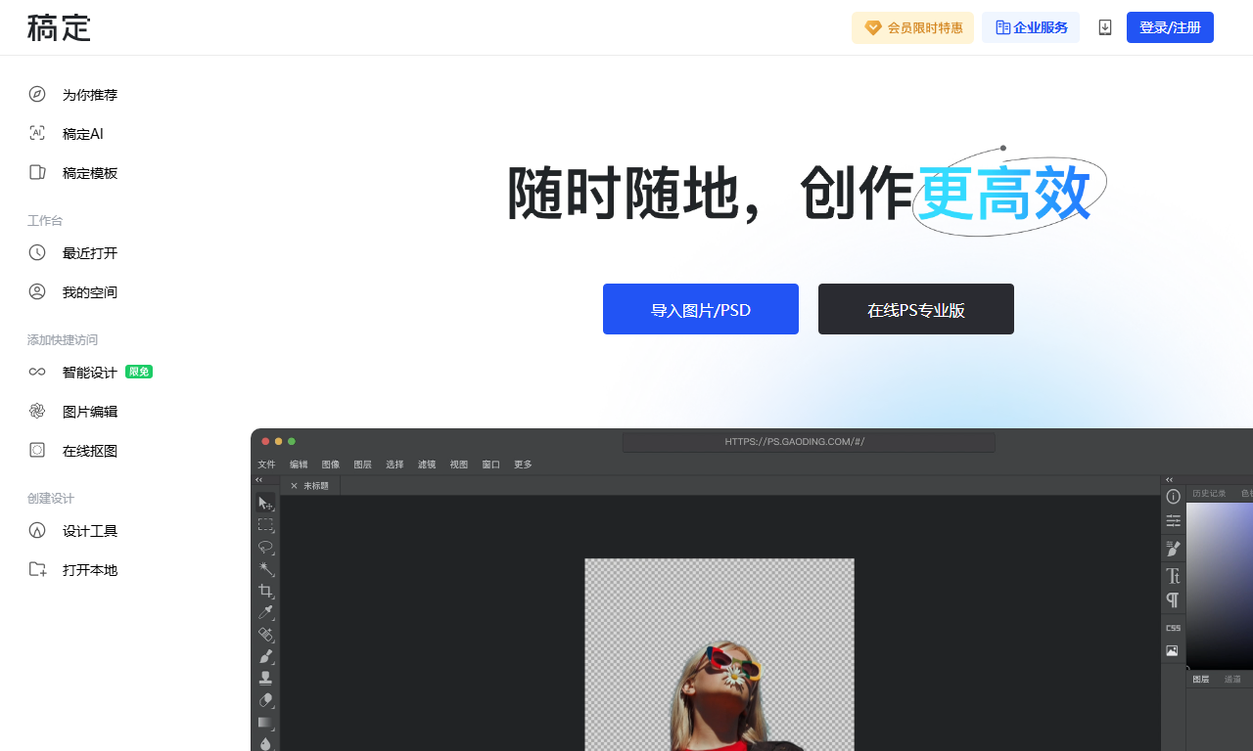The image size is (1253, 751).
Task: Select the Magic Wand tool in preview
Action: (265, 569)
